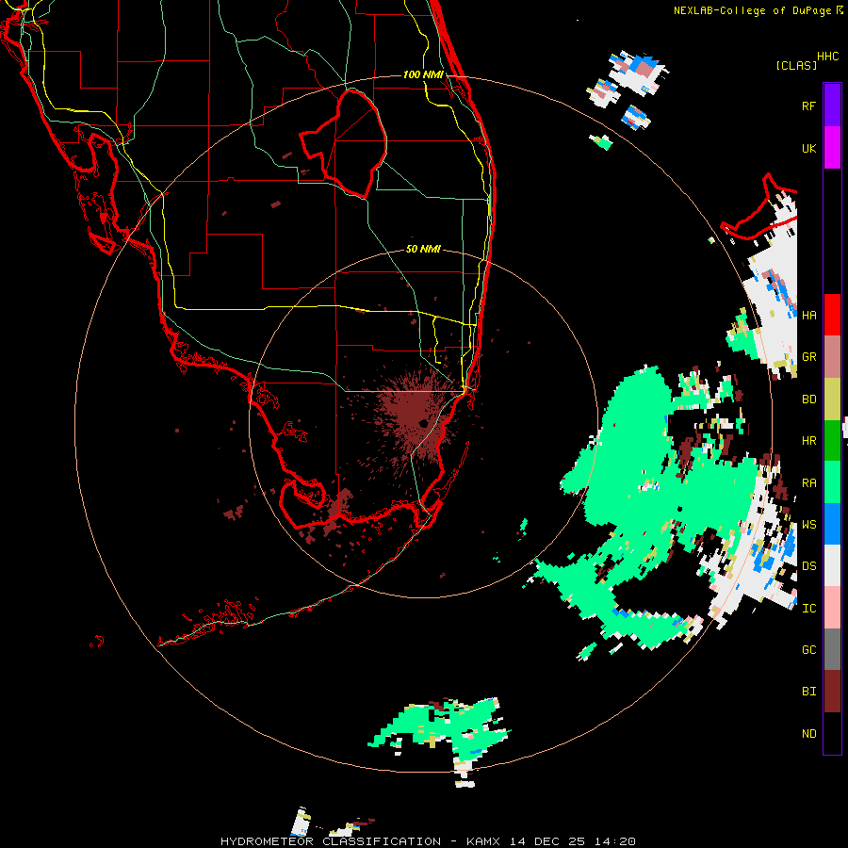Screen dimensions: 848x848
Task: Click the UK magenta legend swatch
Action: pos(832,148)
